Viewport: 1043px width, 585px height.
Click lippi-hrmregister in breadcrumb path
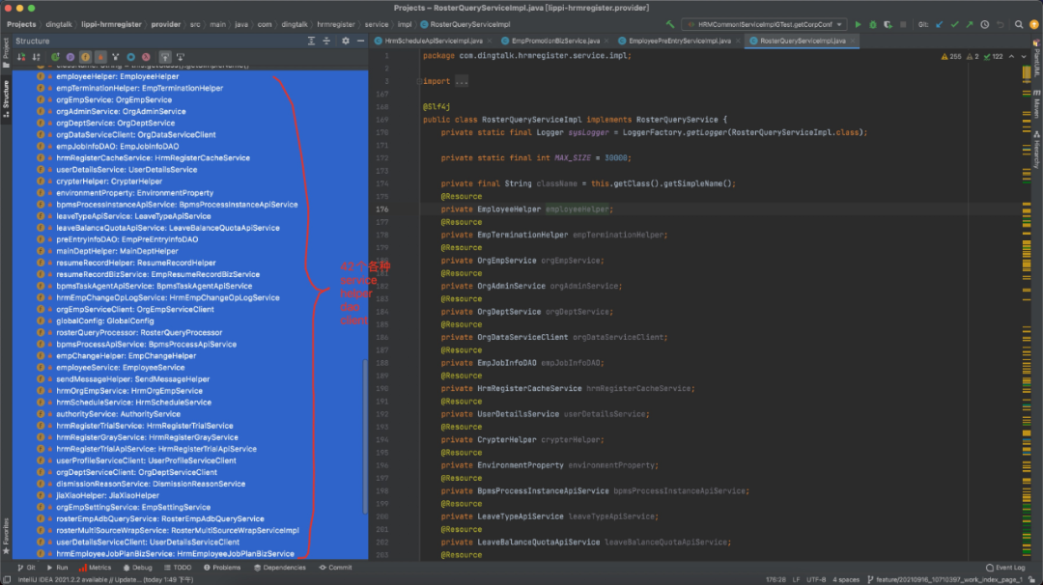tap(111, 24)
